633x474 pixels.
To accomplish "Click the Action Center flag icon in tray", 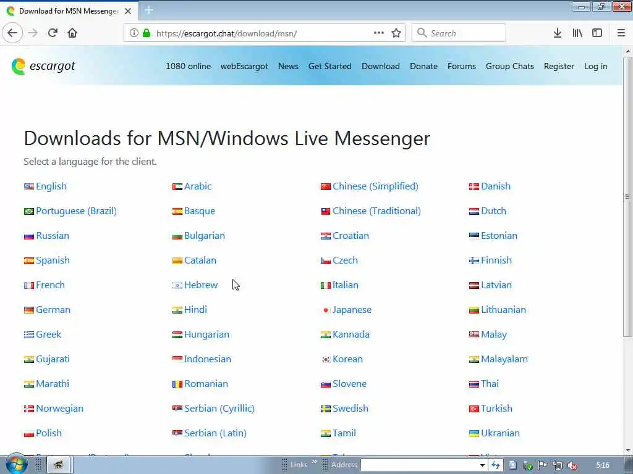I will 543,465.
